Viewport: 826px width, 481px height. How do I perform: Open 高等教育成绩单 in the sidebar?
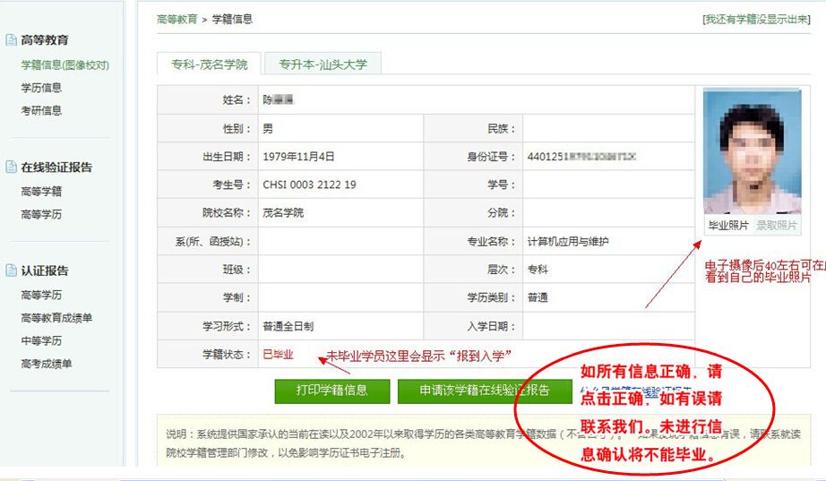tap(56, 318)
